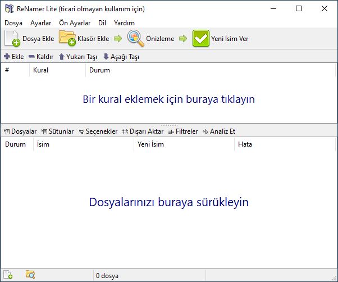Minimize the ReNamer Lite window
Screen dimensions: 338x282
[273, 8]
